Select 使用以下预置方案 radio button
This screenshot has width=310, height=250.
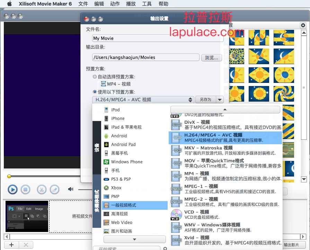[95, 92]
